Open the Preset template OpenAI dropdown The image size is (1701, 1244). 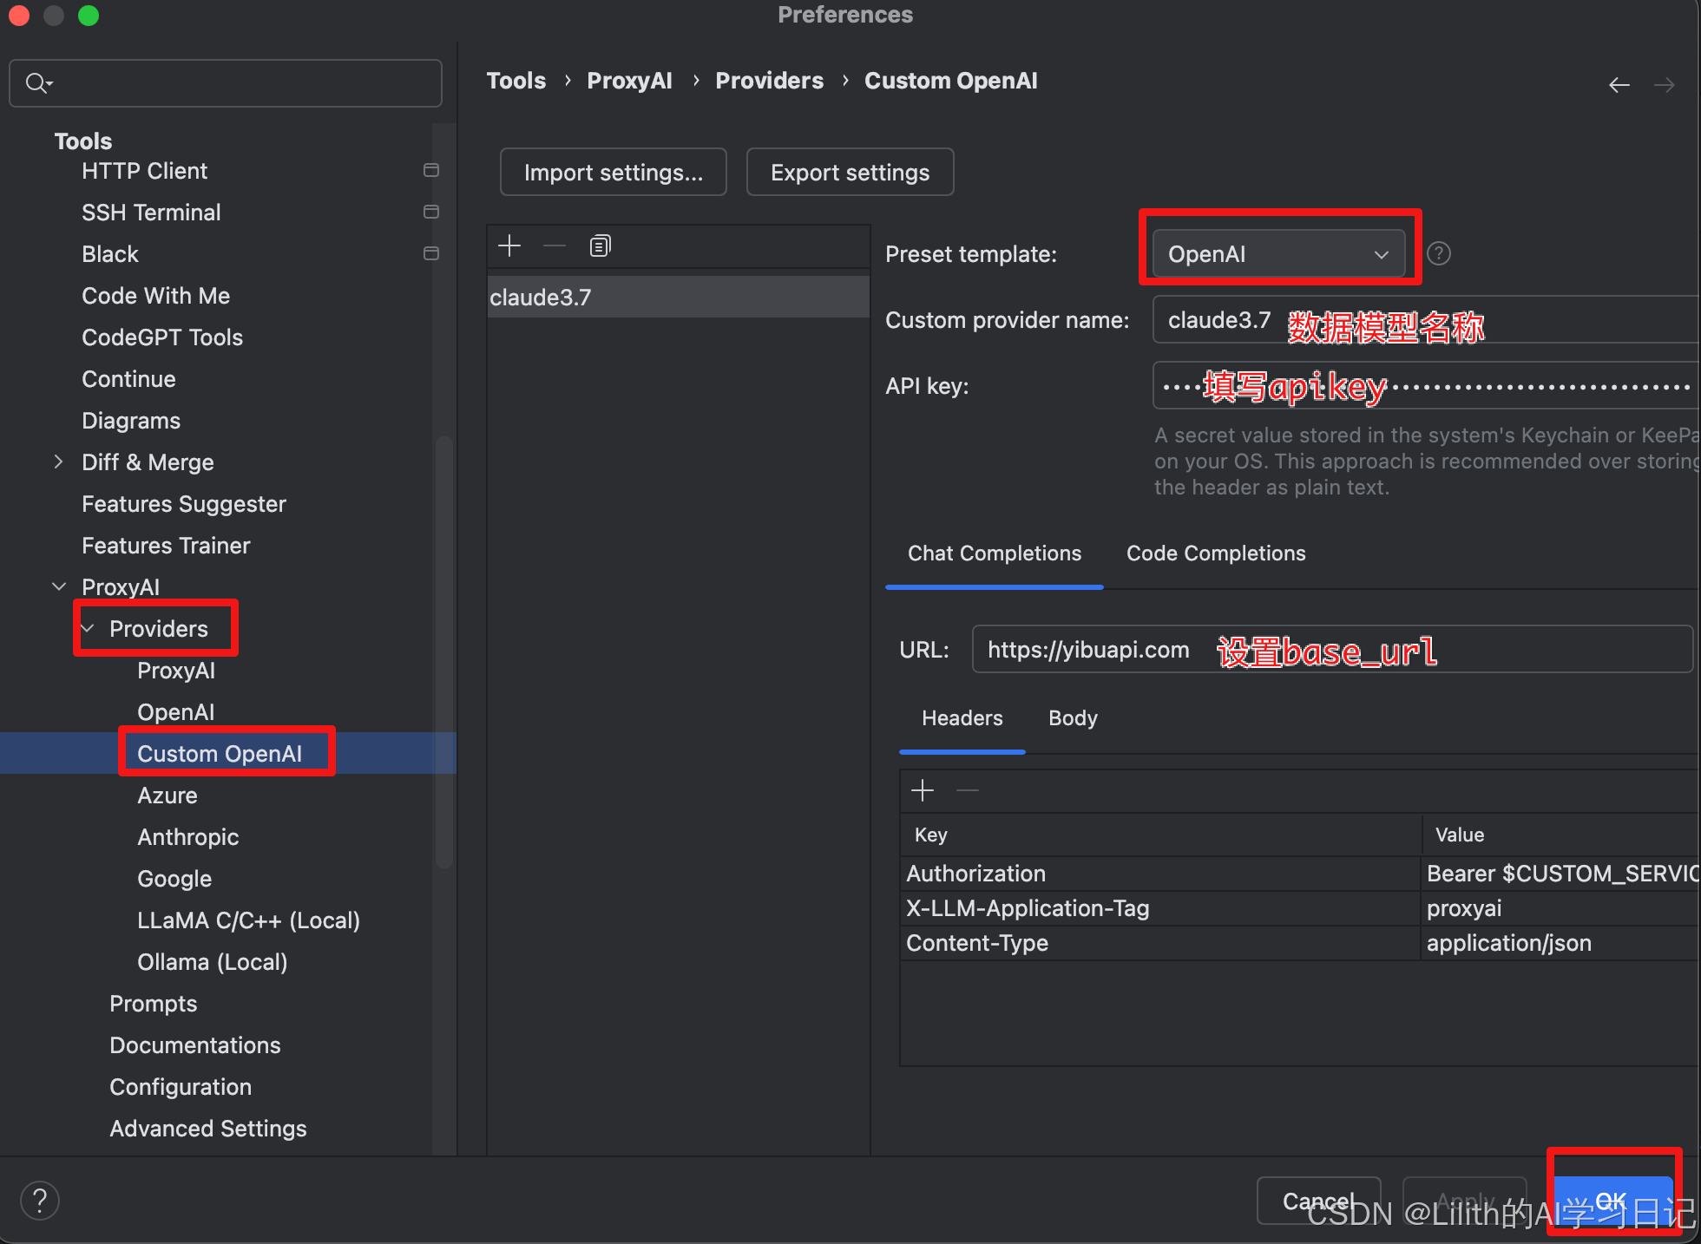(x=1277, y=254)
